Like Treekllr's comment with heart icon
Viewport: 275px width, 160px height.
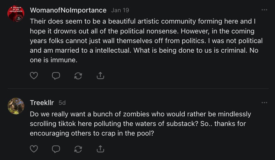[x=34, y=149]
